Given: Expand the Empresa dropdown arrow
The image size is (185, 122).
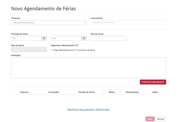Looking at the screenshot, I should tap(85, 23).
